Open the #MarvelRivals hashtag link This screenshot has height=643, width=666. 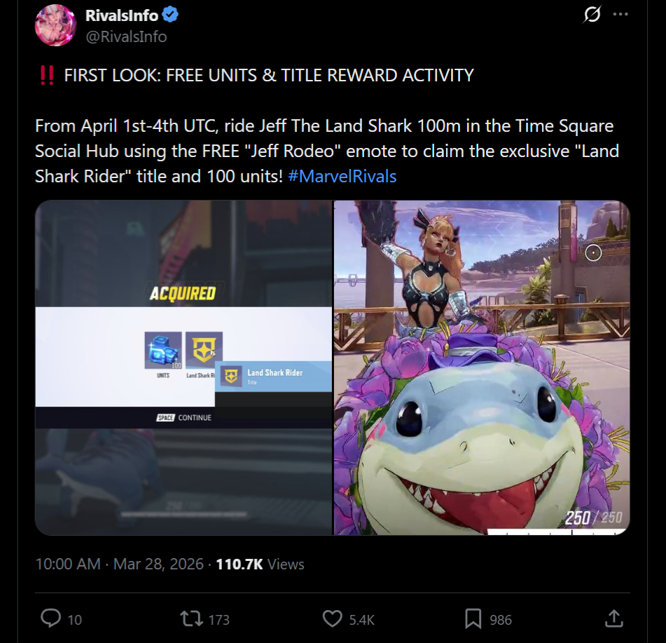click(x=342, y=176)
